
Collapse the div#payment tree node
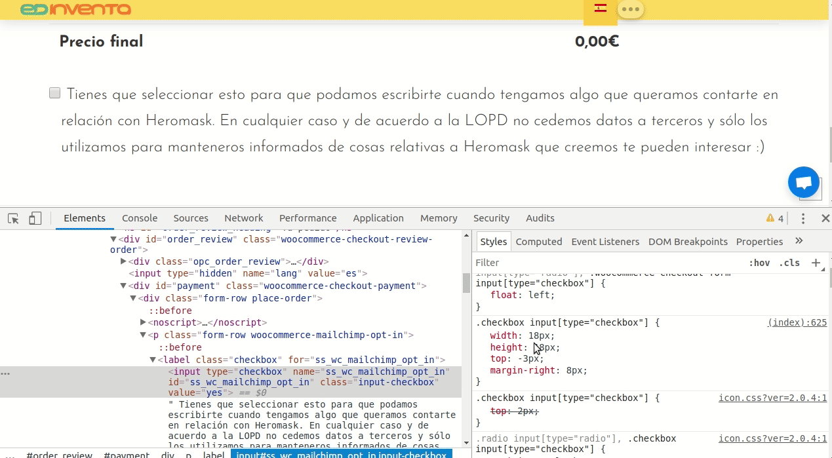coord(123,286)
